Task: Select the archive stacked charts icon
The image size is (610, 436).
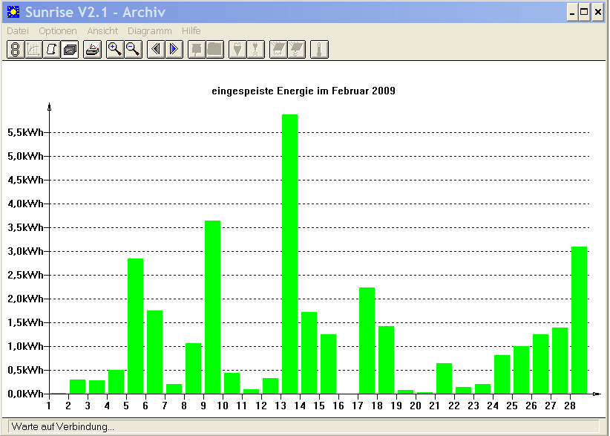Action: pyautogui.click(x=70, y=50)
